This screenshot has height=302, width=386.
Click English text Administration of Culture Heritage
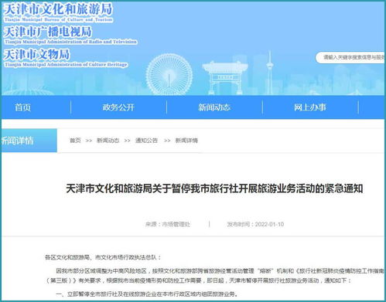point(66,64)
